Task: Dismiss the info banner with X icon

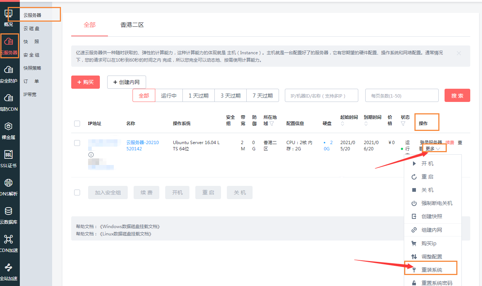Action: pos(459,53)
